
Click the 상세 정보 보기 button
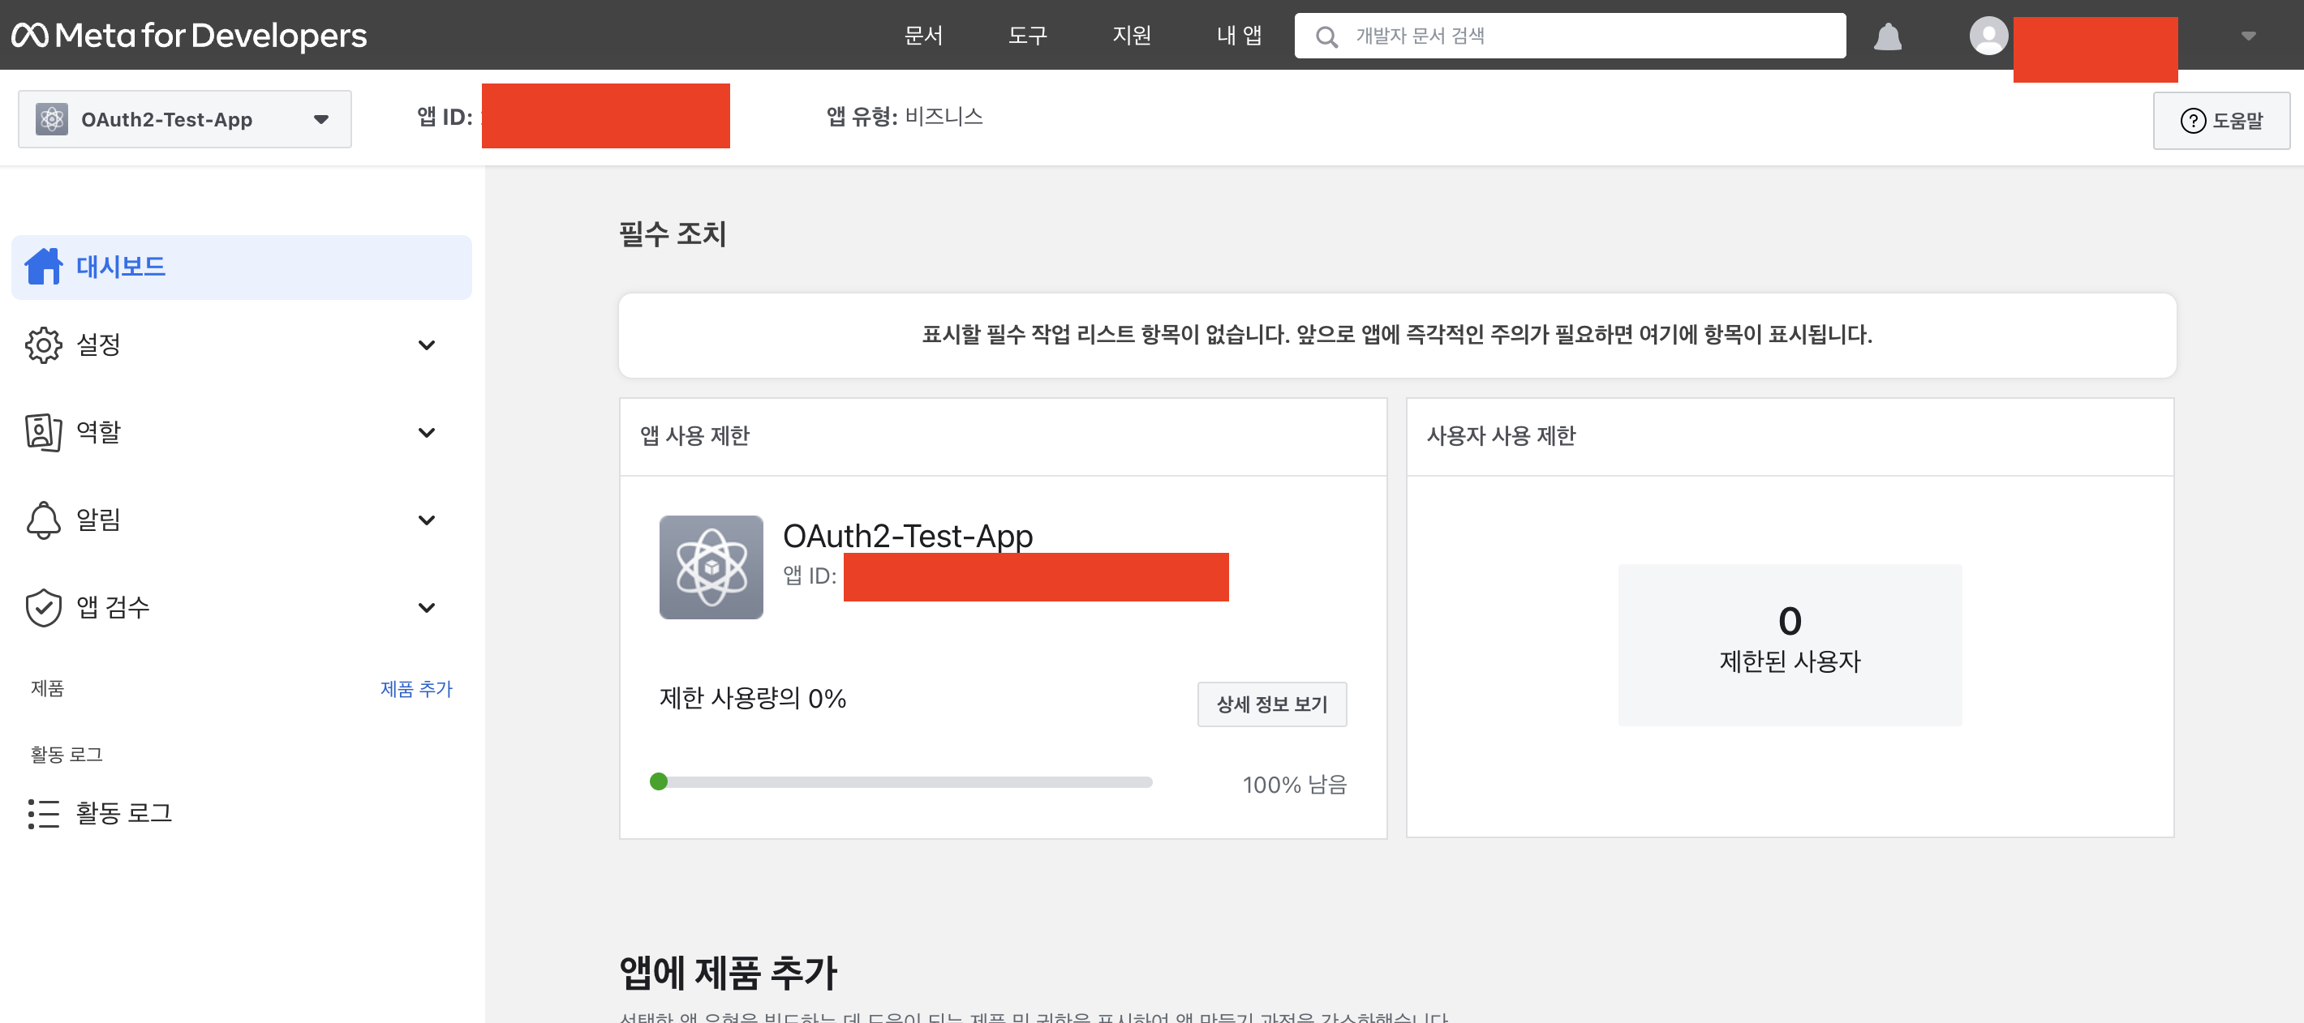coord(1271,704)
